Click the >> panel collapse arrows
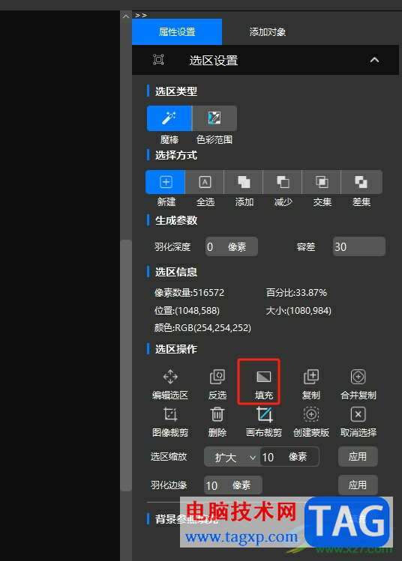402x561 pixels. 141,16
